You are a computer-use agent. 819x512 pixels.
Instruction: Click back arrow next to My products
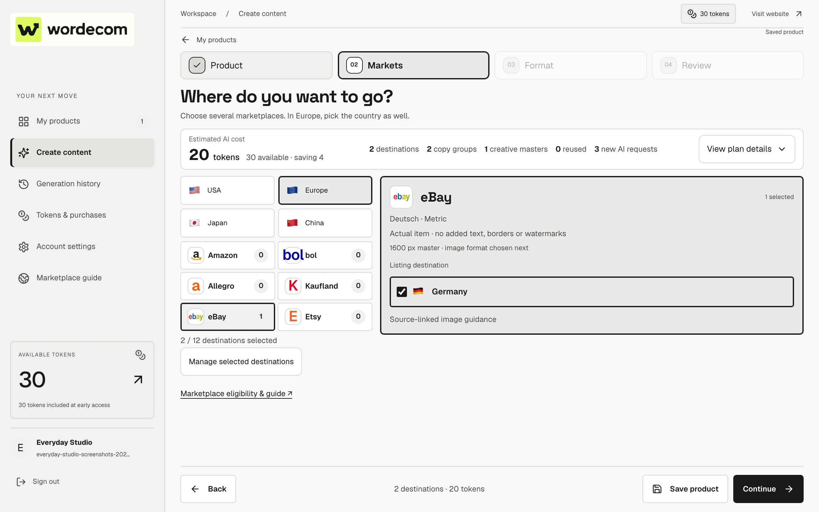click(x=186, y=40)
